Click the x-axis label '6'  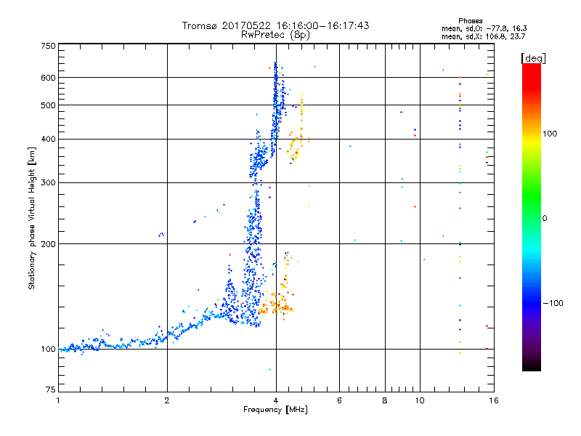coord(339,400)
